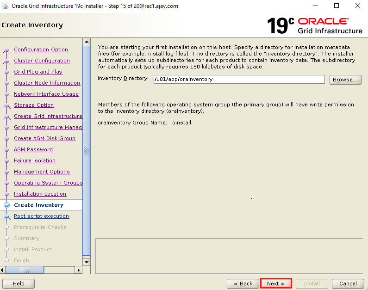This screenshot has width=368, height=290.
Task: Open Help for the installer
Action: click(19, 284)
